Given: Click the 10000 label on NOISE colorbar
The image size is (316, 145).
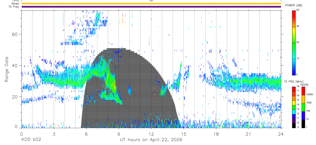Looking at the screenshot, I should pos(310,95).
